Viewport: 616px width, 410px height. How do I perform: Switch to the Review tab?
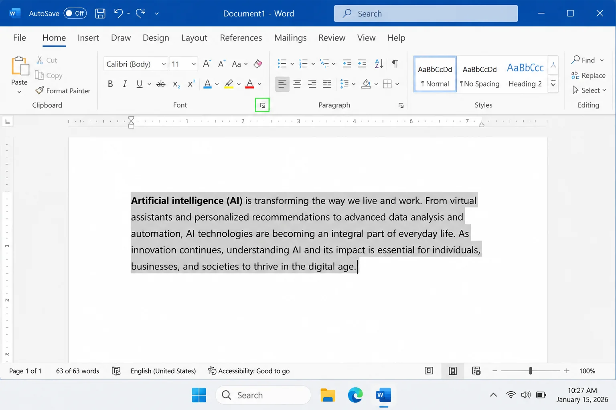(x=332, y=38)
